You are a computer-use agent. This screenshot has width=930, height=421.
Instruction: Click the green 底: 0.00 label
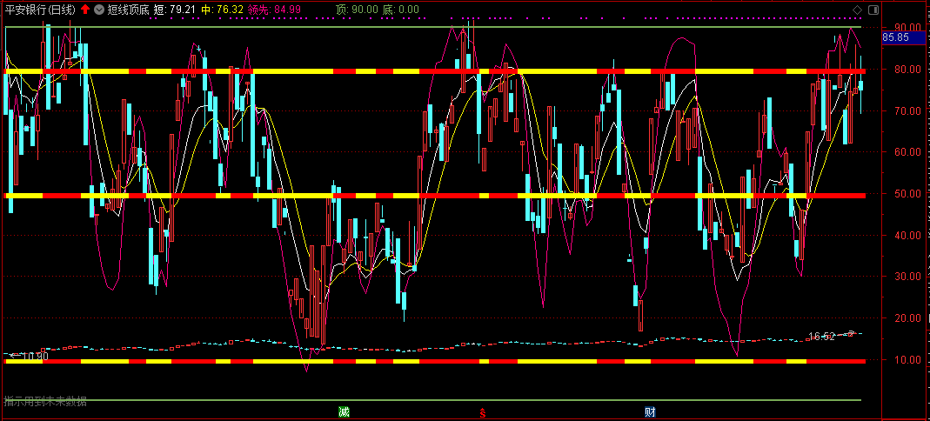tap(400, 10)
